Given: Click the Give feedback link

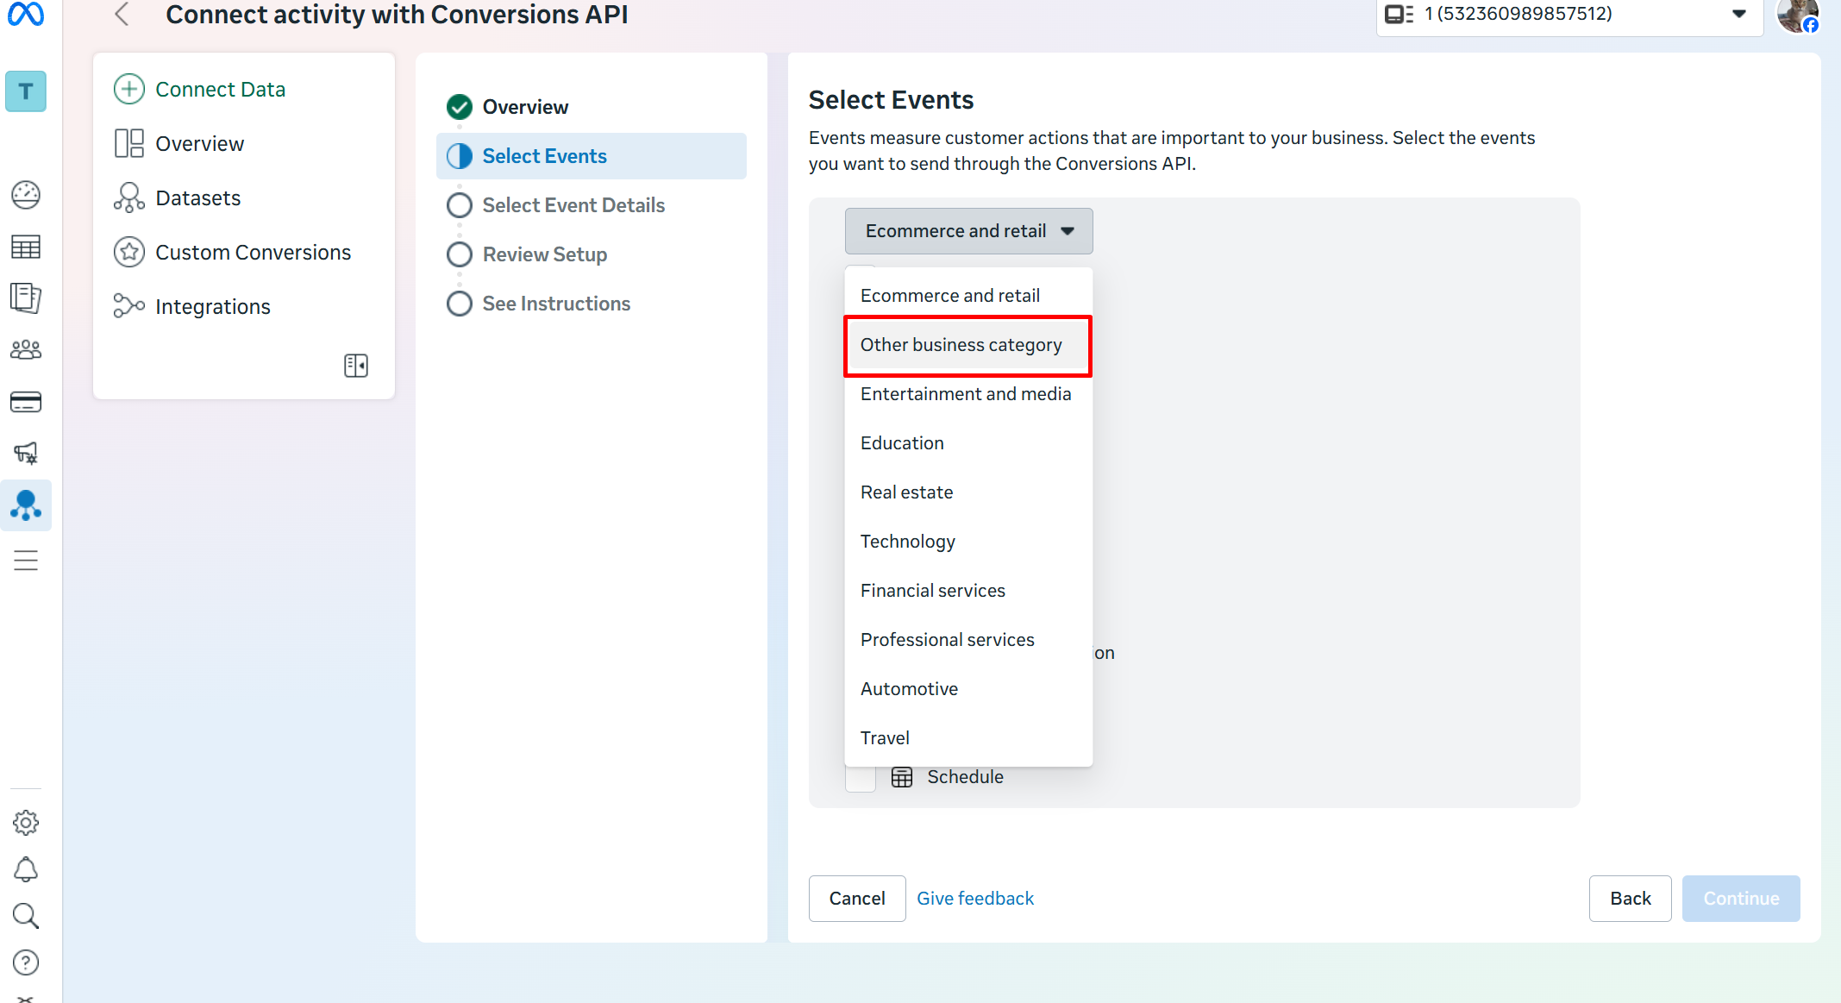Looking at the screenshot, I should pyautogui.click(x=974, y=899).
